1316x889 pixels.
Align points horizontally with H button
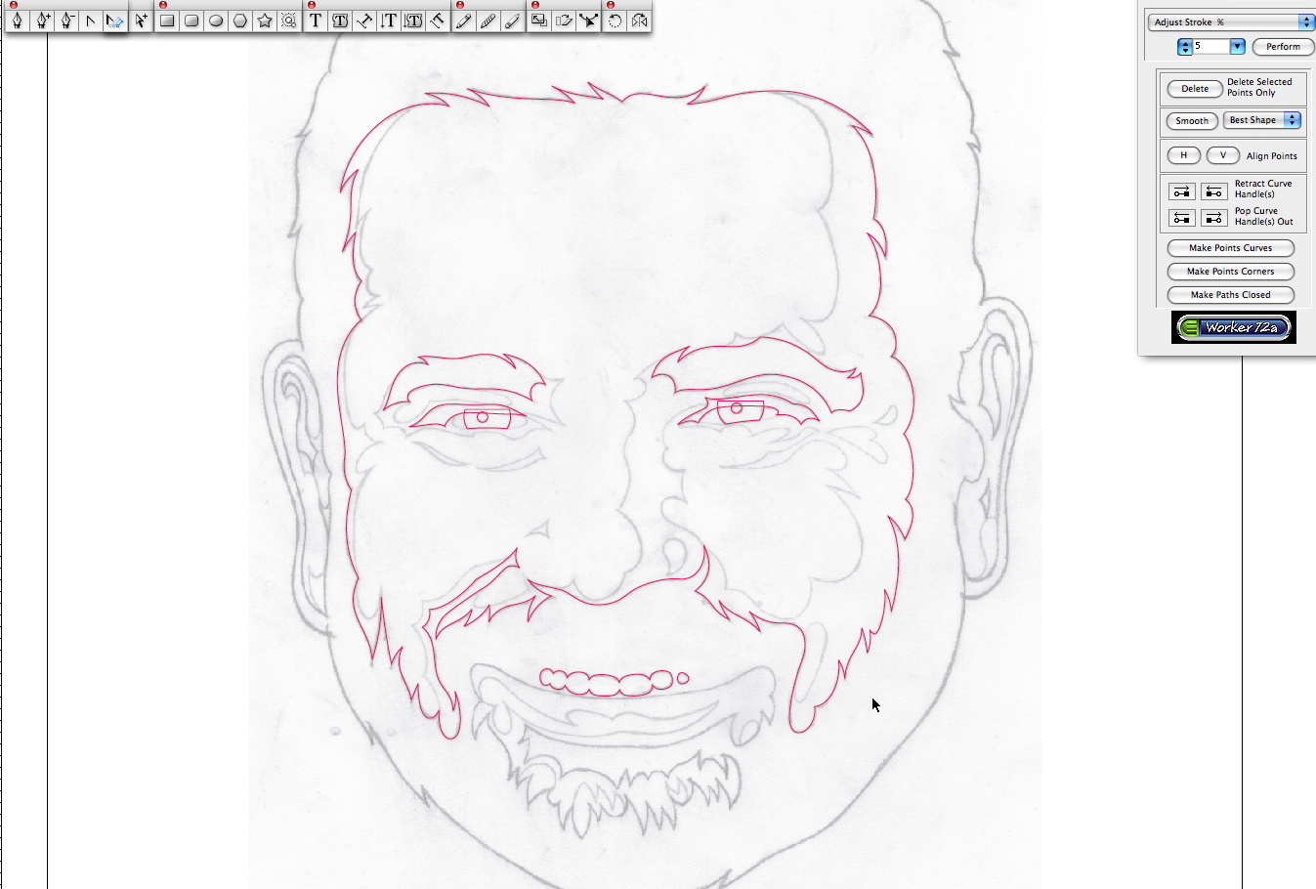pyautogui.click(x=1184, y=155)
